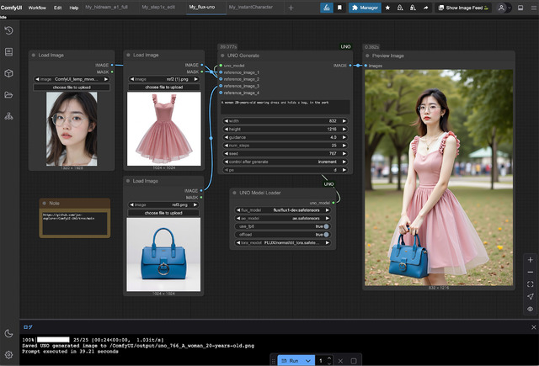The image size is (539, 366).
Task: Click Show Image Feed button
Action: pyautogui.click(x=463, y=8)
